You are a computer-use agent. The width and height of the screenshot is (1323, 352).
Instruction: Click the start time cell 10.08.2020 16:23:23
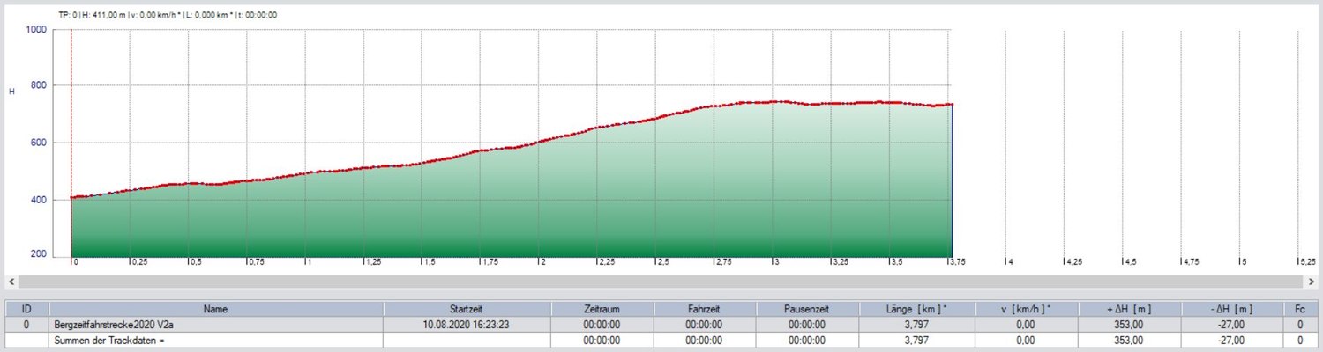[x=467, y=325]
